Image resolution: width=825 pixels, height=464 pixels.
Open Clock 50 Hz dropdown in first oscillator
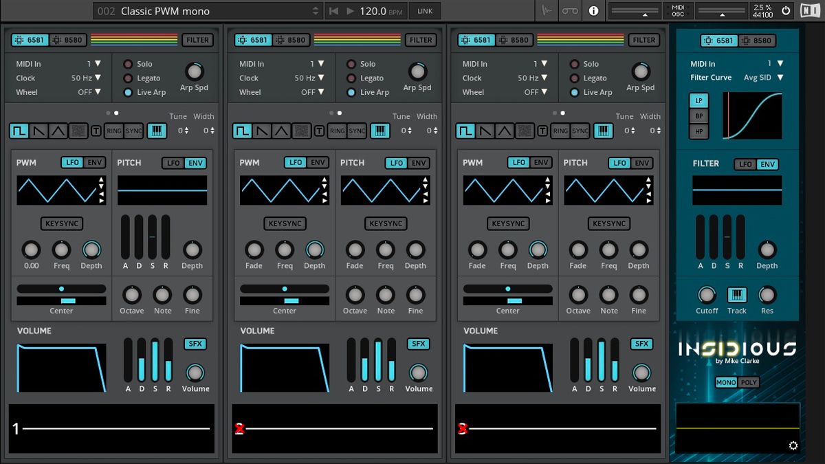[x=86, y=78]
